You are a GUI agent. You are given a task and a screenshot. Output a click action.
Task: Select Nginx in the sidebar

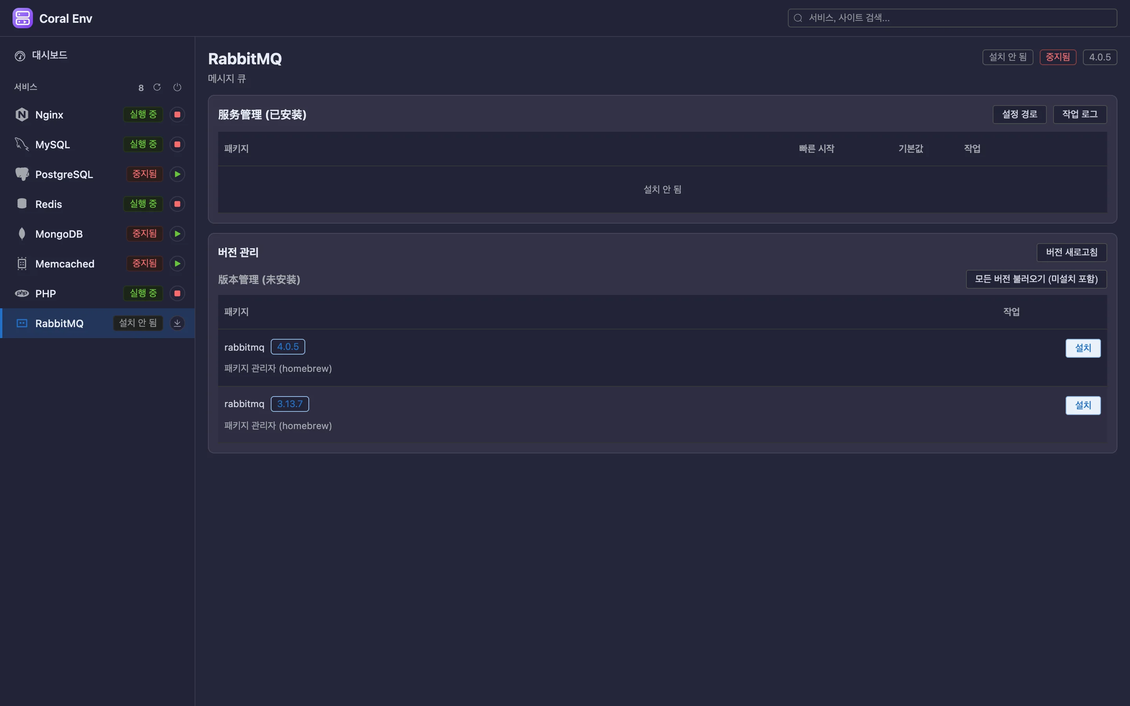(x=97, y=115)
